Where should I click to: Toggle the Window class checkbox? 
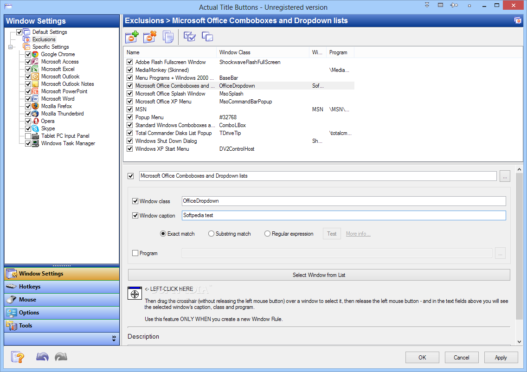[135, 201]
